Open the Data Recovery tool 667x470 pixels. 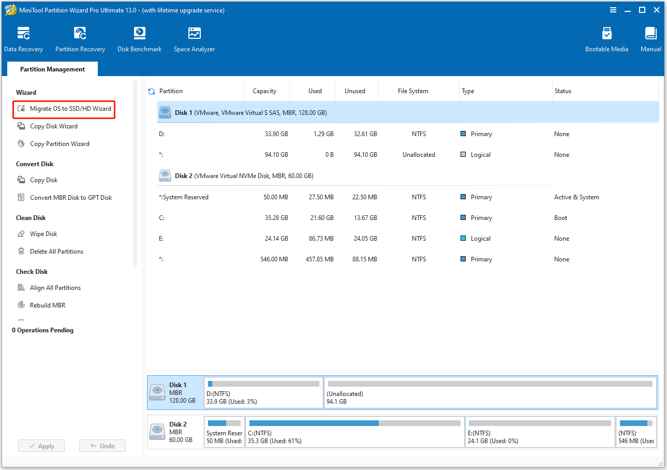[24, 39]
